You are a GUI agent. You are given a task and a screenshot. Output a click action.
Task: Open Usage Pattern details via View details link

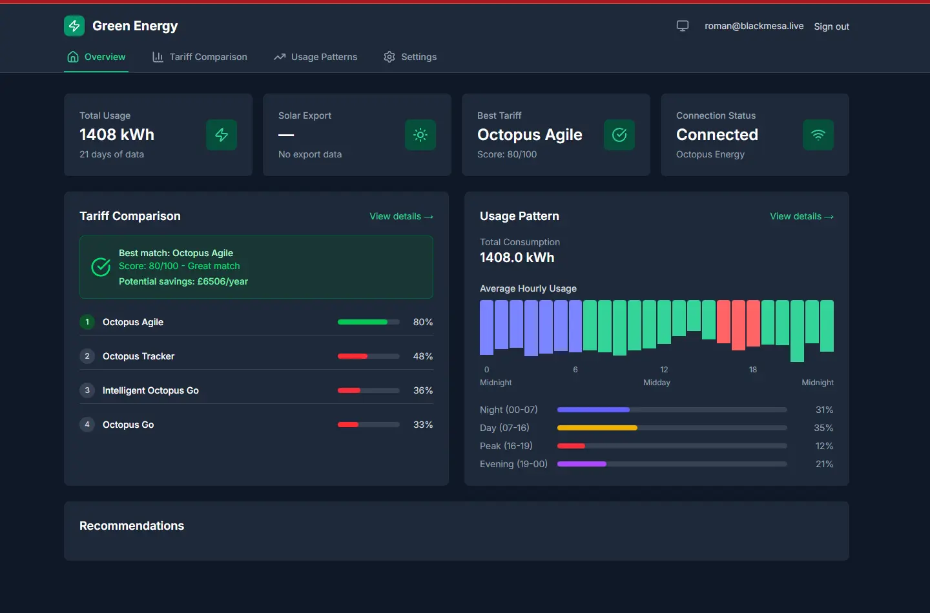click(801, 216)
